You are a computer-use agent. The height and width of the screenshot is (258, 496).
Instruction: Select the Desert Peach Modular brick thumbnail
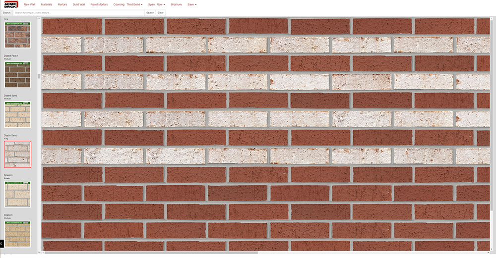pos(17,75)
